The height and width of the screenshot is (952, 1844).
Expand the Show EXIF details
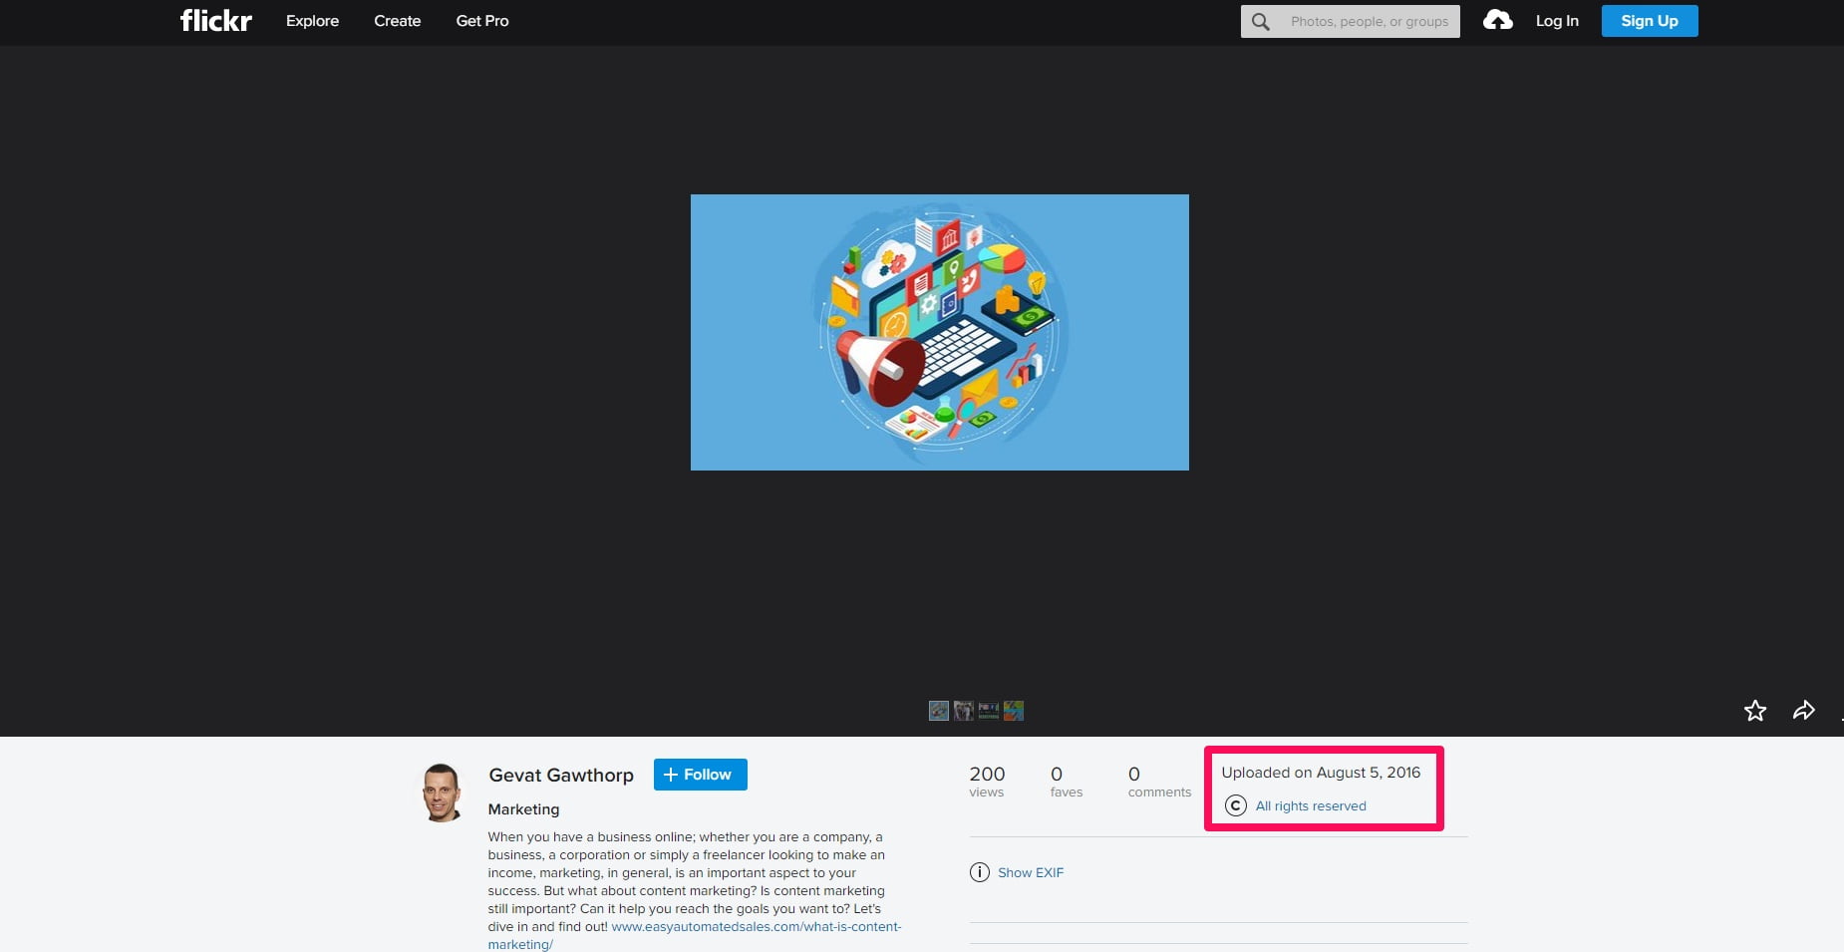pos(1031,872)
